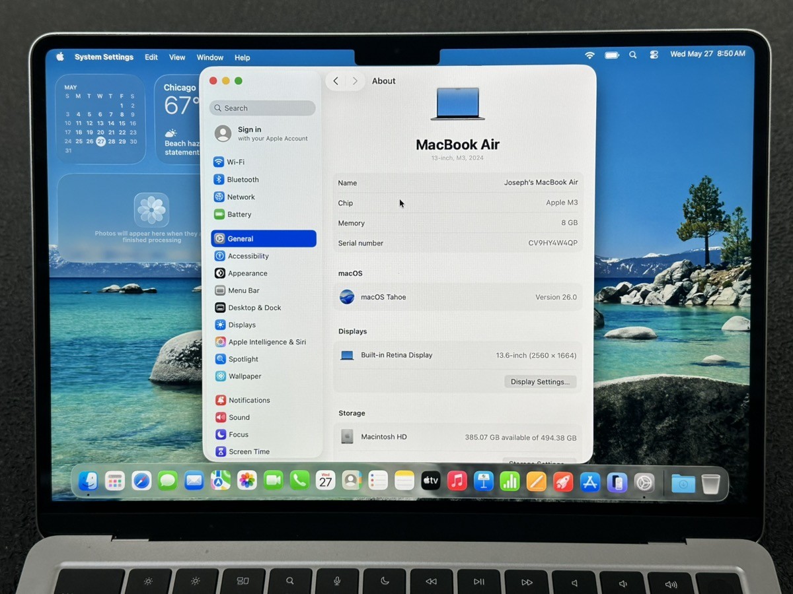Open Contacts from the Dock
The height and width of the screenshot is (594, 793).
(352, 481)
